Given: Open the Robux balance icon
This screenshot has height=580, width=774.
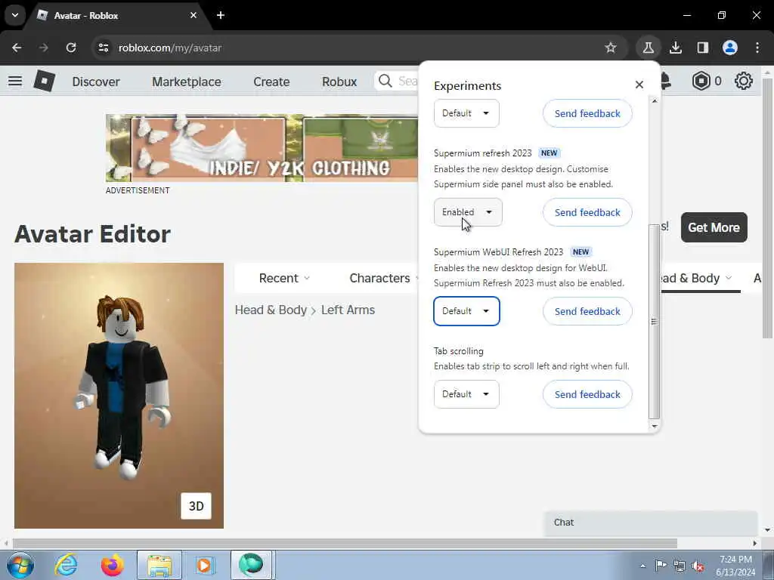Looking at the screenshot, I should [x=701, y=81].
